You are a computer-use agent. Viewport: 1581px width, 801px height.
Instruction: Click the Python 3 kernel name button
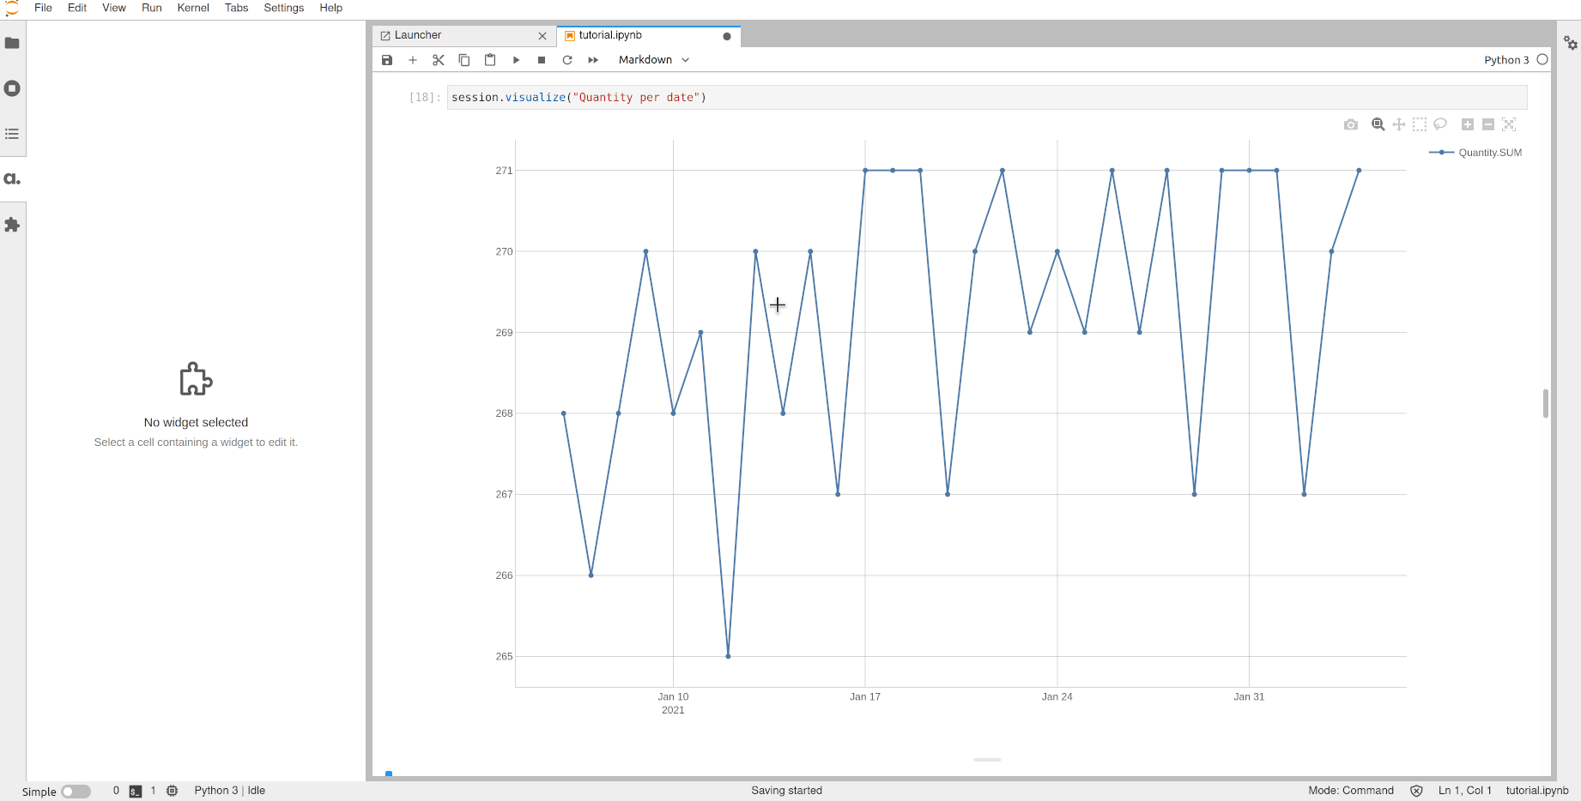(1506, 60)
